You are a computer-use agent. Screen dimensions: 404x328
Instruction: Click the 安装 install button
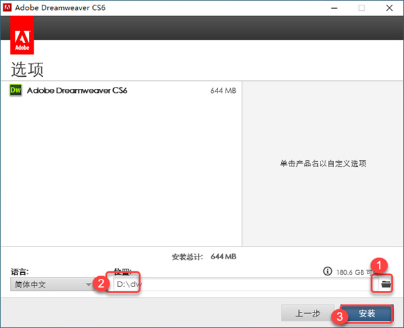pyautogui.click(x=367, y=313)
